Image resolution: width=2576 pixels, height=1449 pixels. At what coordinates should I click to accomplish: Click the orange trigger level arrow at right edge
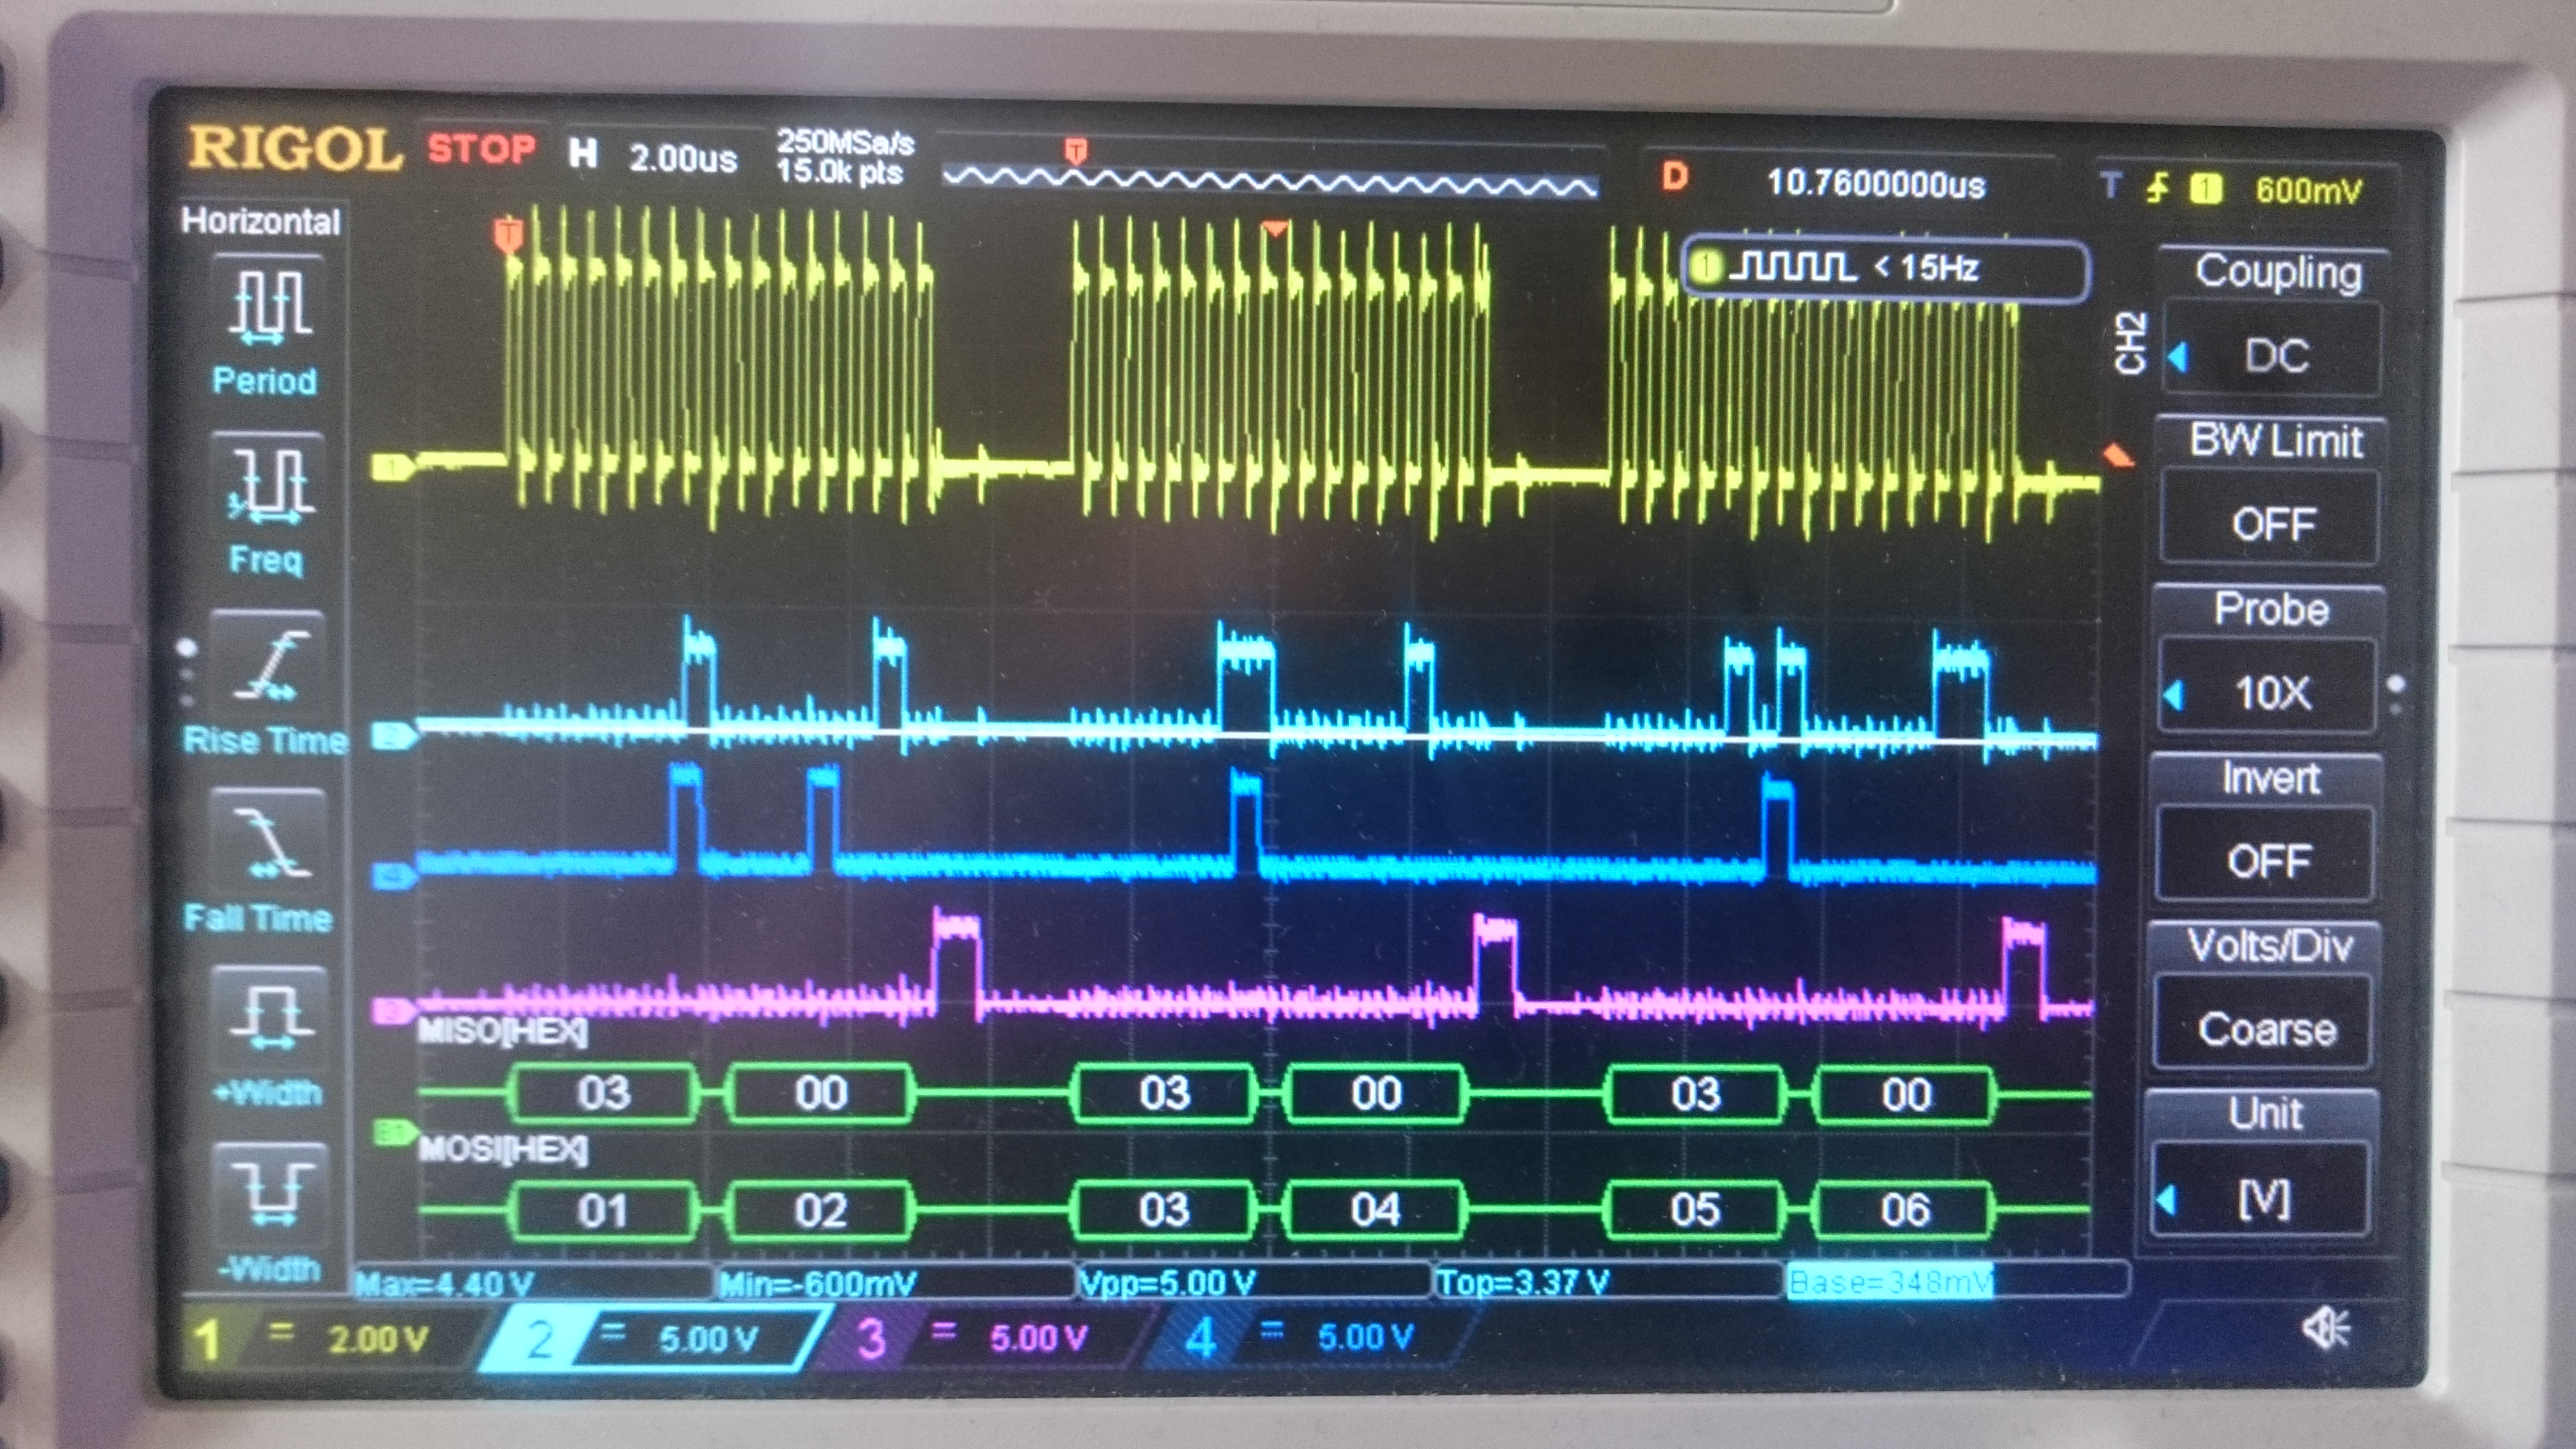2117,457
